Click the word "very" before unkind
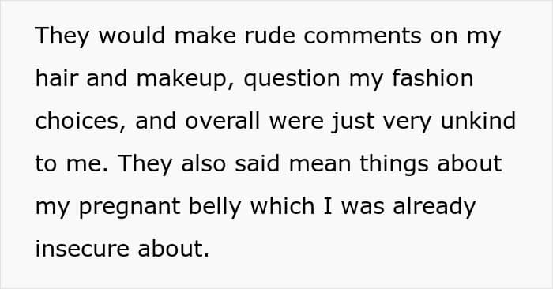Image resolution: width=553 pixels, height=289 pixels. pos(408,122)
